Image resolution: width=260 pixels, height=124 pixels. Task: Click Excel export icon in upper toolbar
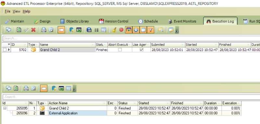click(x=79, y=30)
